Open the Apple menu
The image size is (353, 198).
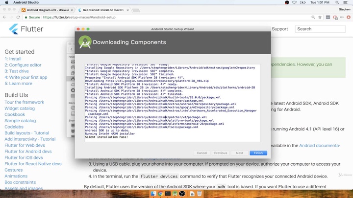click(6, 2)
